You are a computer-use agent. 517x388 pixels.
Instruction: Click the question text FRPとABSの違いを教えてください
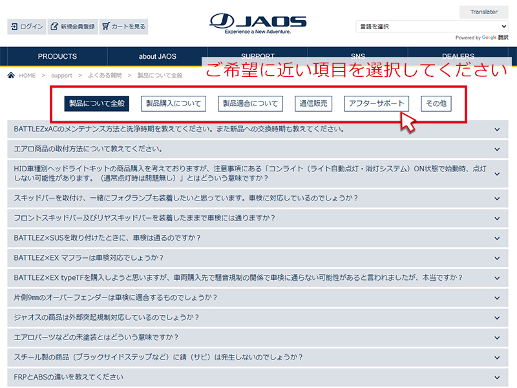click(x=69, y=377)
